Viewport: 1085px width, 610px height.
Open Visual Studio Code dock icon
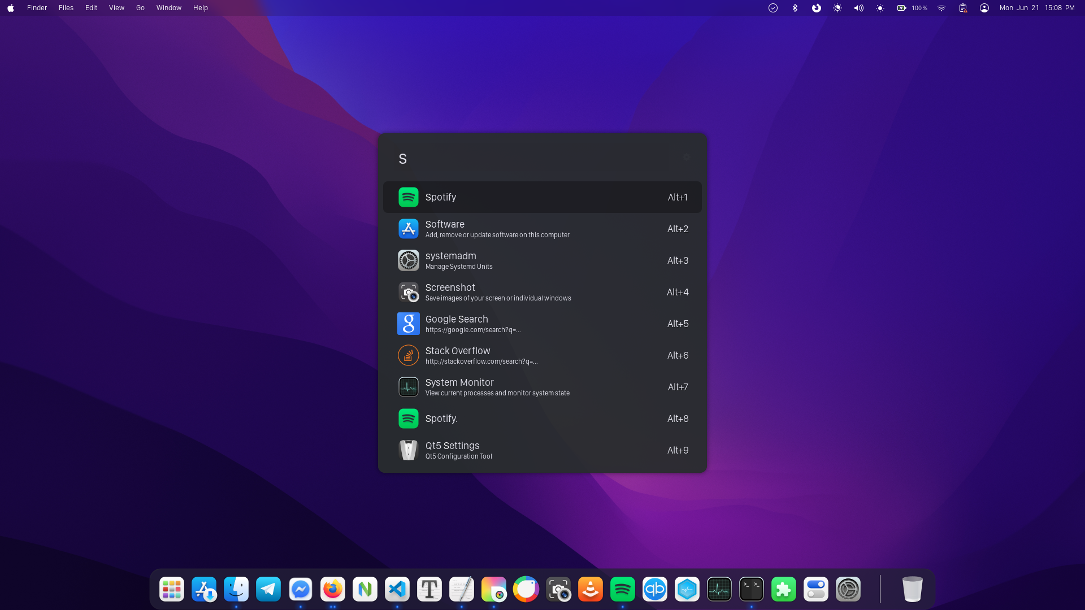pos(397,589)
